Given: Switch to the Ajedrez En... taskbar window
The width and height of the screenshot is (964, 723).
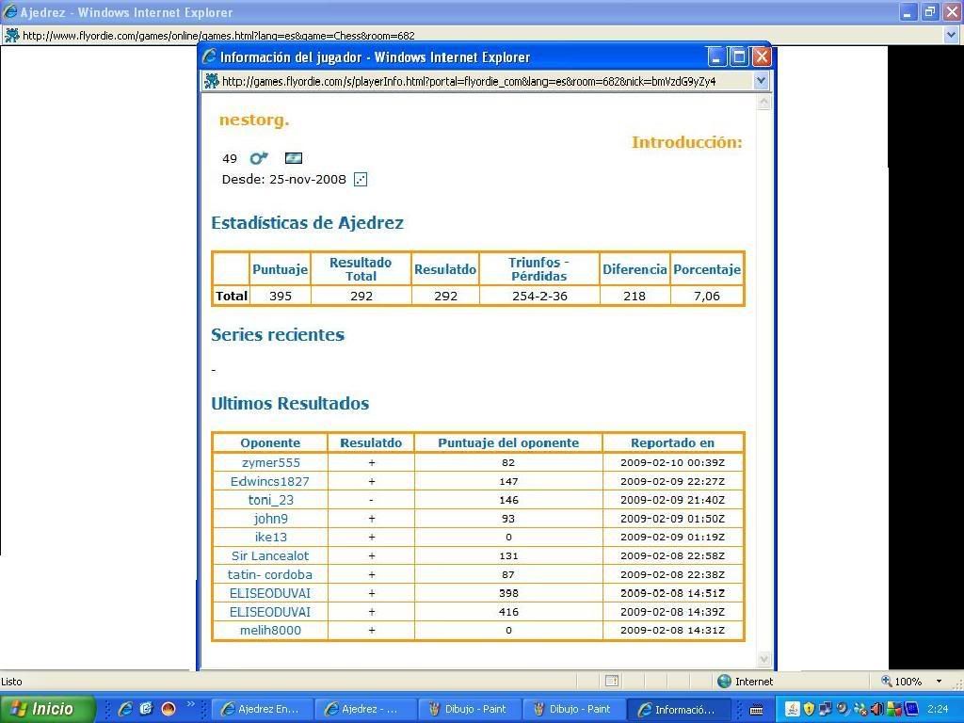Looking at the screenshot, I should pyautogui.click(x=261, y=709).
